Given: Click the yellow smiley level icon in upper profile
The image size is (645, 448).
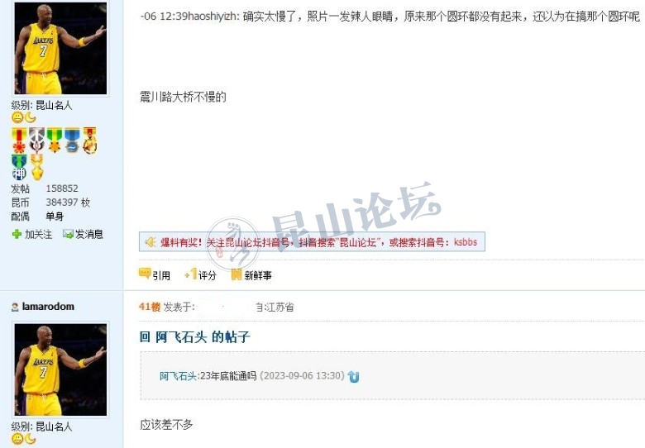Looking at the screenshot, I should [x=17, y=117].
